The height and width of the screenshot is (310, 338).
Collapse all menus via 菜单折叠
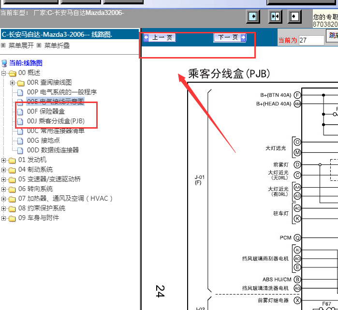57,45
